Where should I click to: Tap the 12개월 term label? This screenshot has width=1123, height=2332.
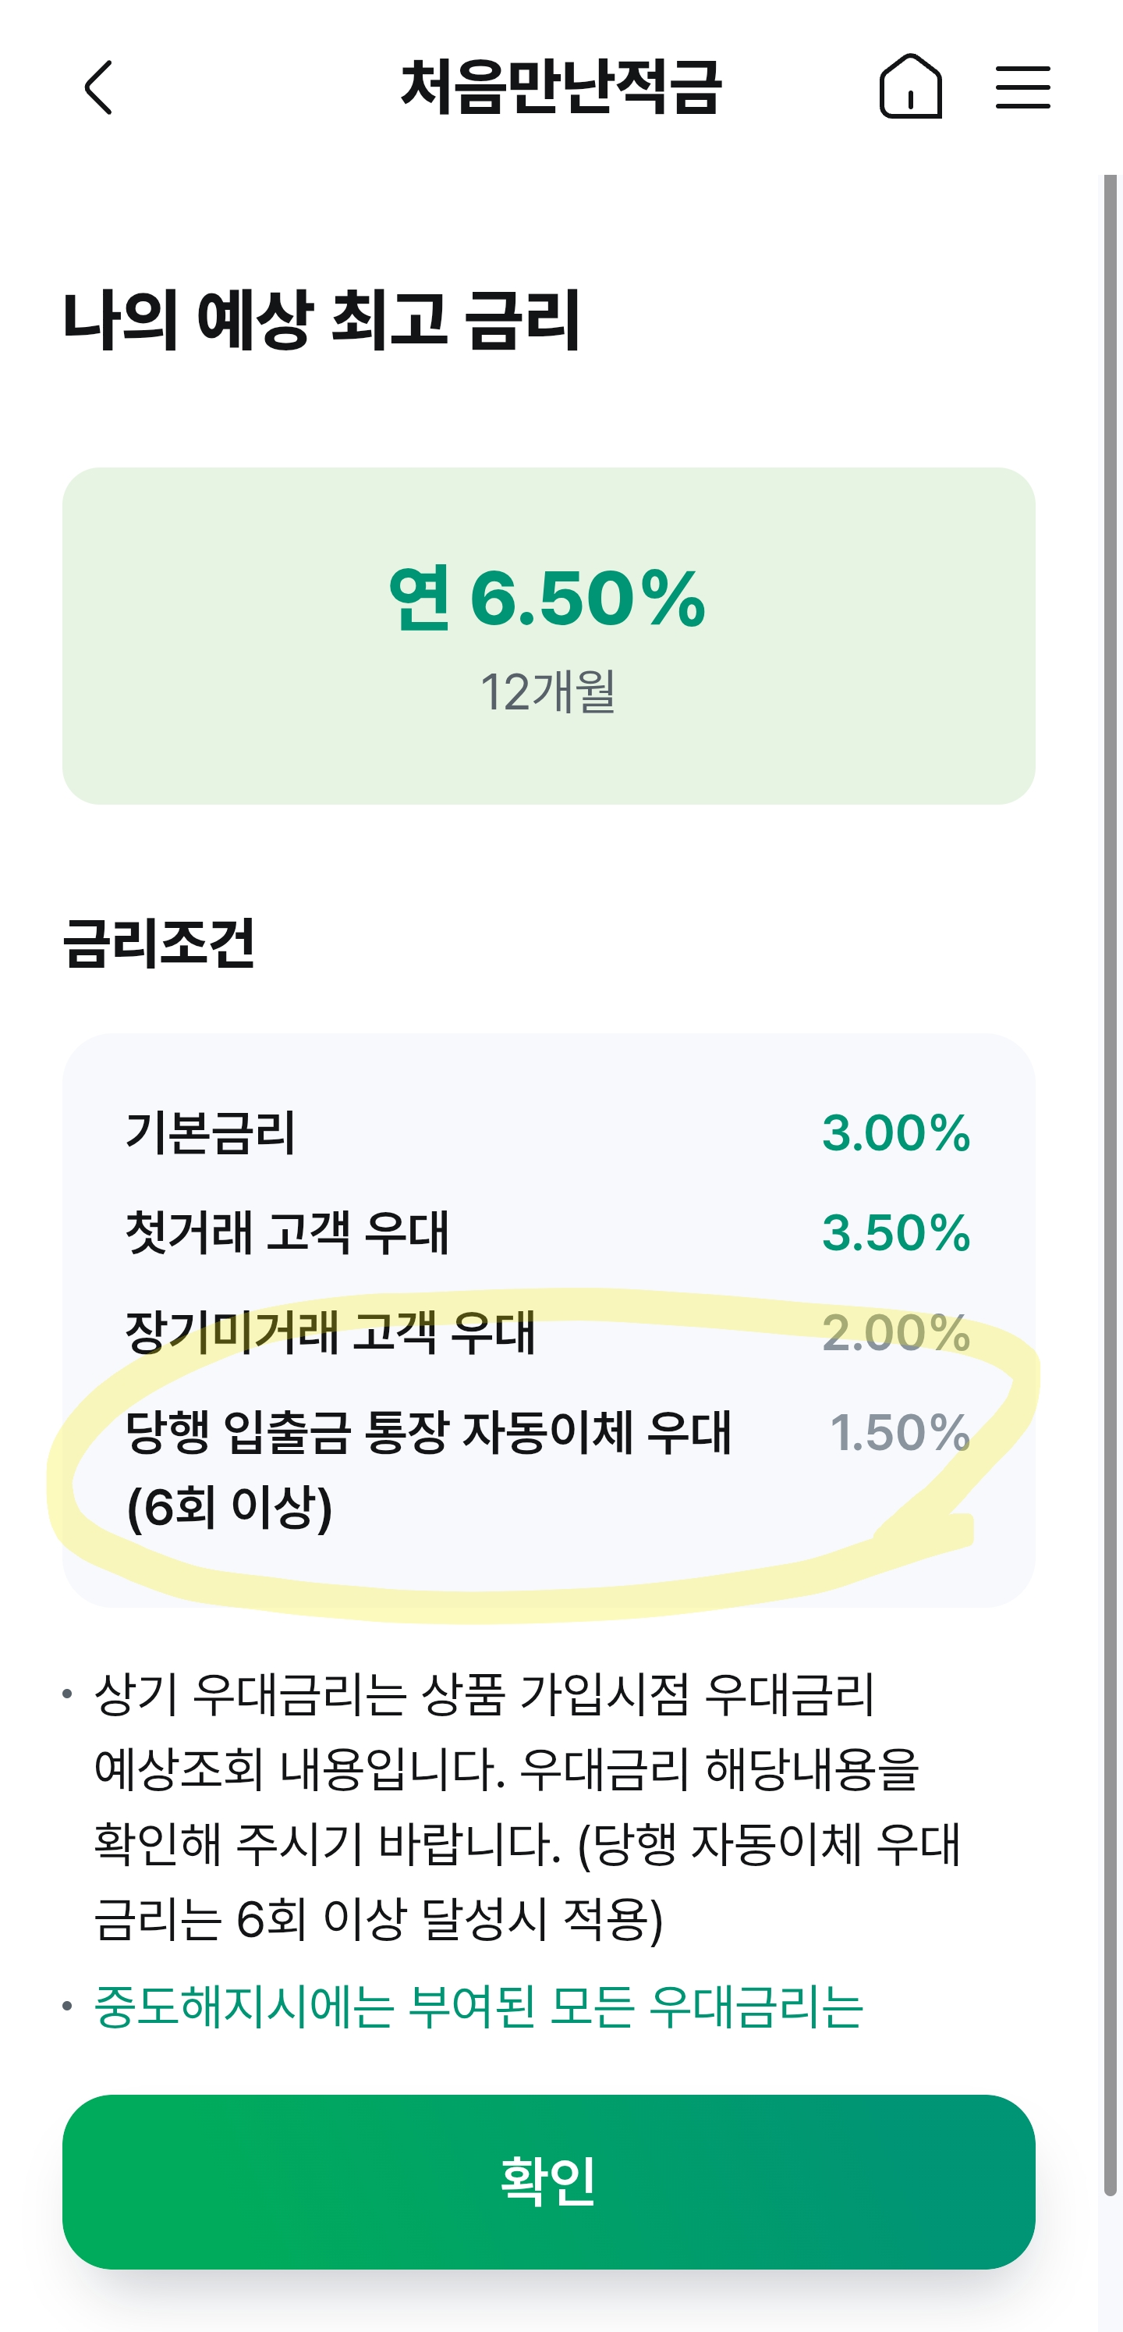click(x=547, y=691)
